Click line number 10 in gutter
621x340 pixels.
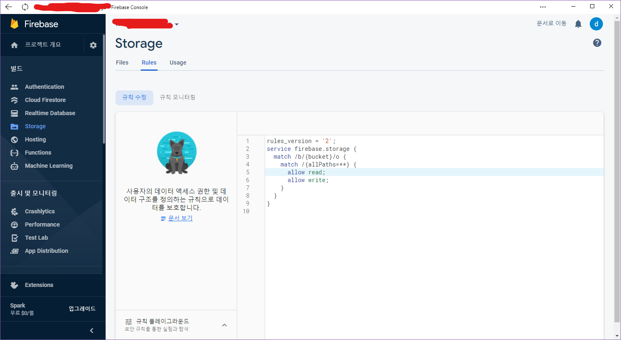tap(246, 211)
